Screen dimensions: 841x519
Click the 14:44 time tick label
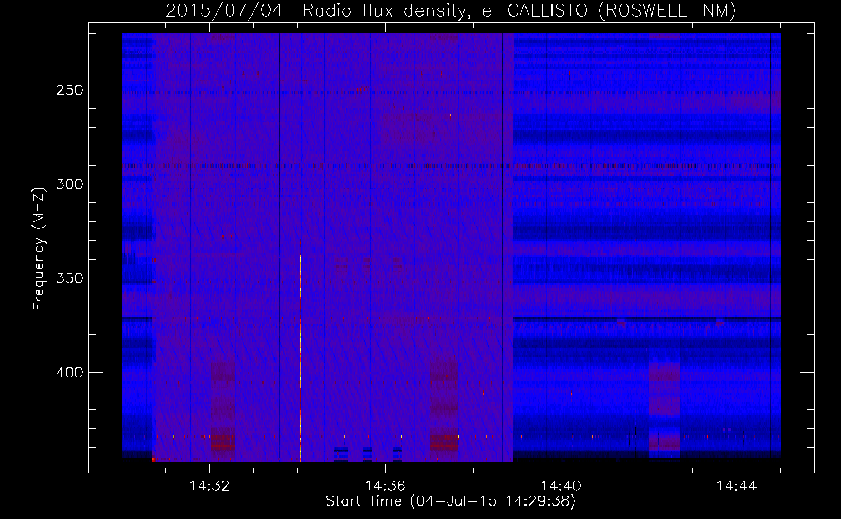point(737,486)
